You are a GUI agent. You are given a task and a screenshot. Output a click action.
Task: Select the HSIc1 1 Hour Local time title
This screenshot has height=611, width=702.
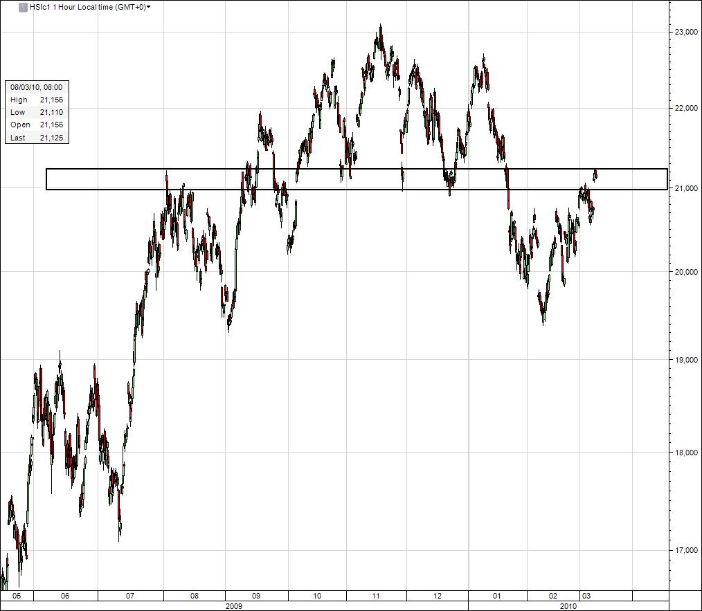tap(88, 7)
